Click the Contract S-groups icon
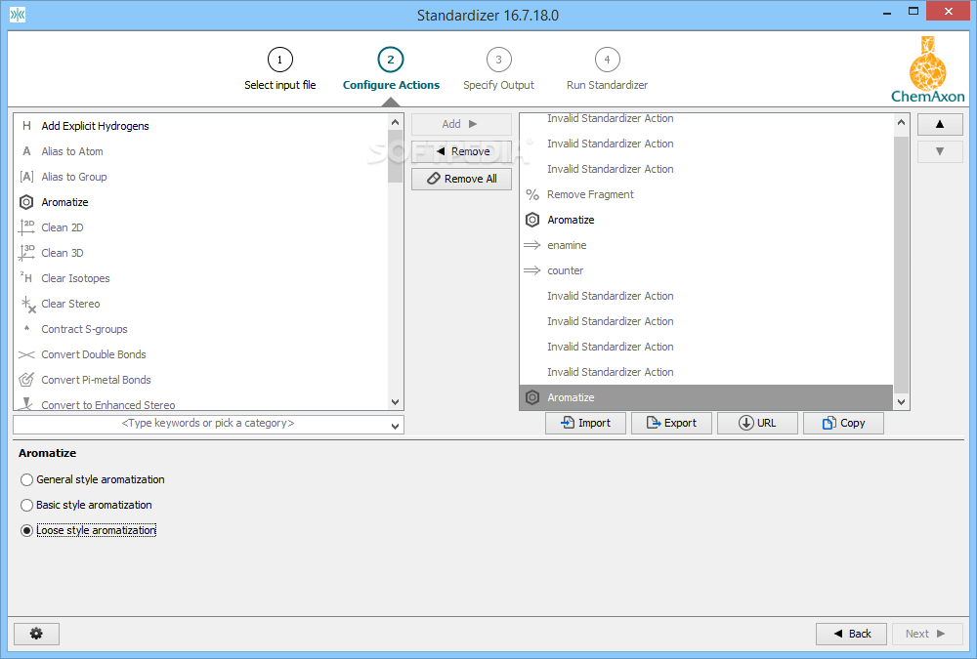The image size is (977, 659). [26, 328]
